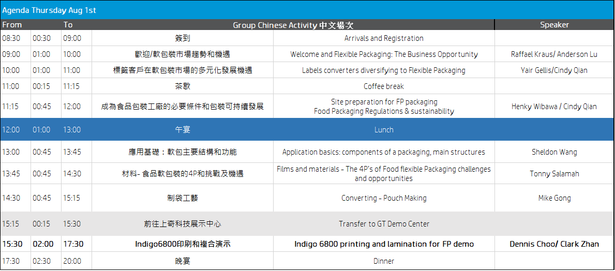The width and height of the screenshot is (615, 271).
Task: Select the 'Arrivals and Registration' cell
Action: click(x=384, y=38)
